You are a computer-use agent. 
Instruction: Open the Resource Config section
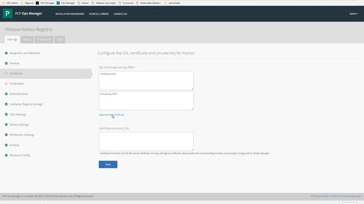point(19,155)
